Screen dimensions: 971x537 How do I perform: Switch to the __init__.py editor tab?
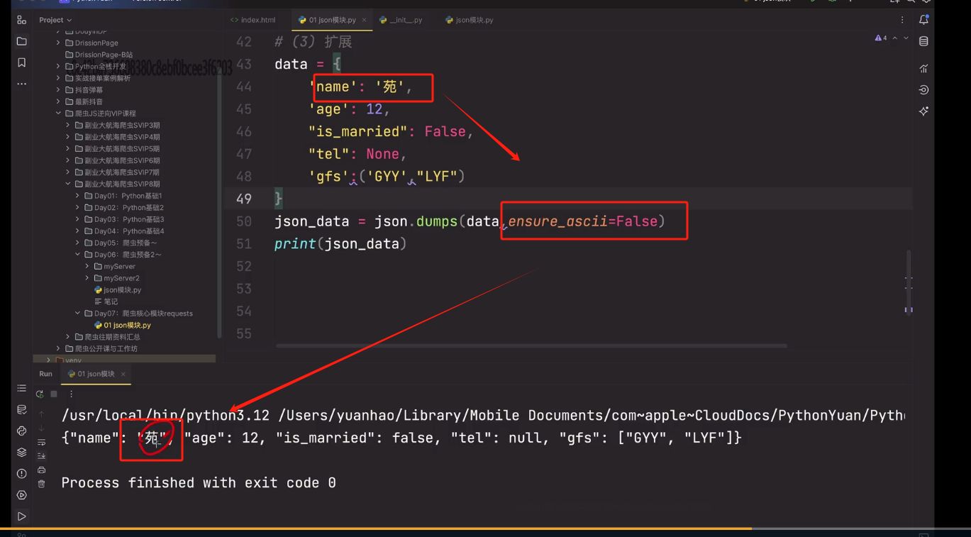pyautogui.click(x=401, y=20)
